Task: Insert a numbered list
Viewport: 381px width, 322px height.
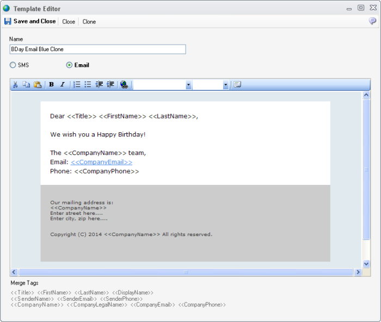Action: coord(77,85)
